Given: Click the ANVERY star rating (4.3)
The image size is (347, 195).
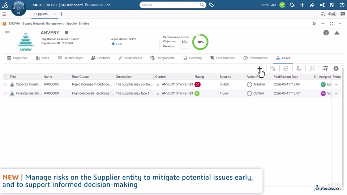Looking at the screenshot, I should (116, 44).
